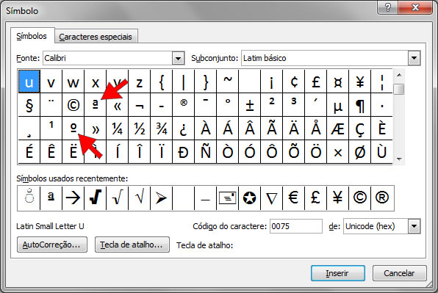This screenshot has width=438, height=293.
Task: Click the character grid scrollbar up arrow
Action: pyautogui.click(x=399, y=75)
